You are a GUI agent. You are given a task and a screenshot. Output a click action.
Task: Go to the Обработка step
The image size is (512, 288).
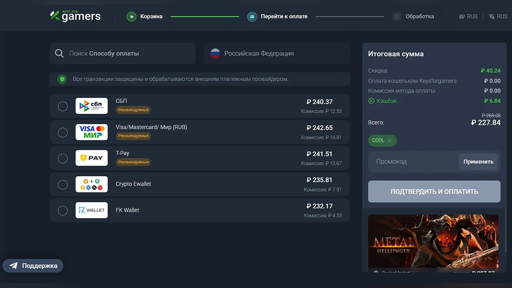tap(413, 17)
